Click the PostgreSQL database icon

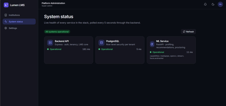point(102,43)
